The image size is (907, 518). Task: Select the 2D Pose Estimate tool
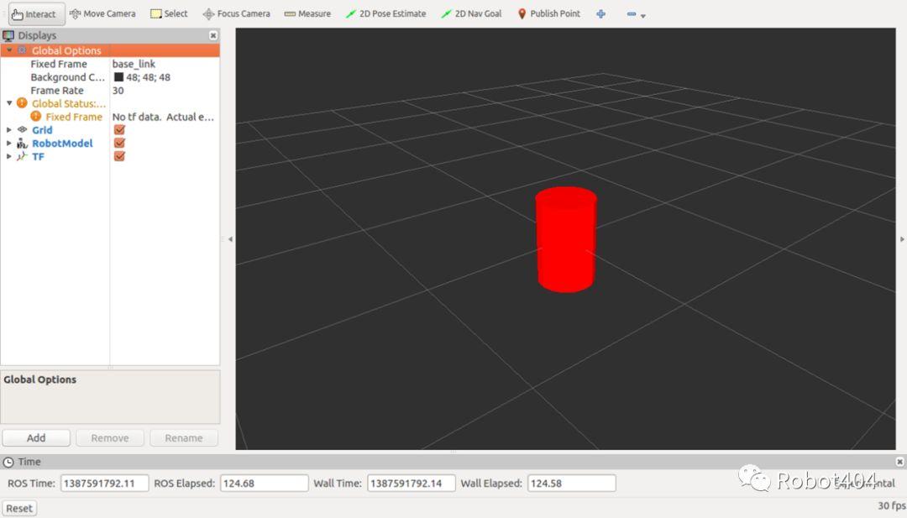[385, 13]
